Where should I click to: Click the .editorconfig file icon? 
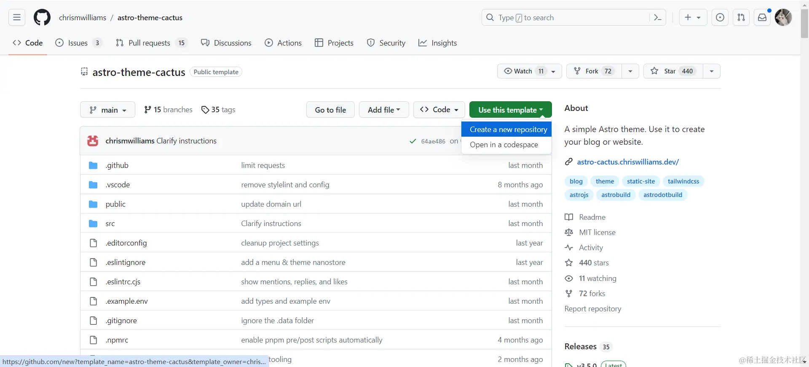[x=93, y=243]
